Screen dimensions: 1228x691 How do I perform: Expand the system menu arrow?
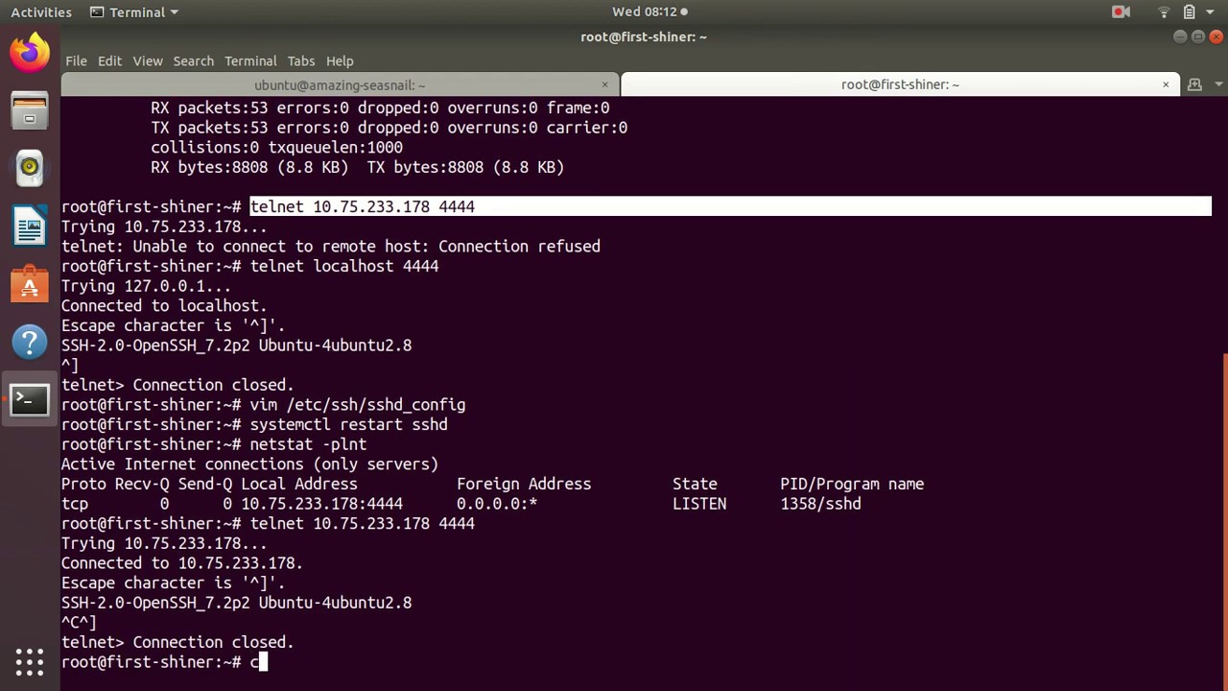[x=1212, y=12]
